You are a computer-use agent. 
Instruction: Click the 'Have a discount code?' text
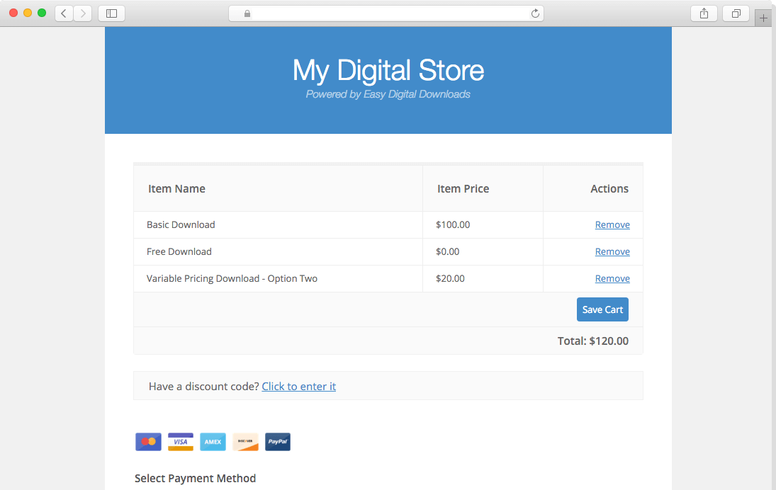pos(204,386)
